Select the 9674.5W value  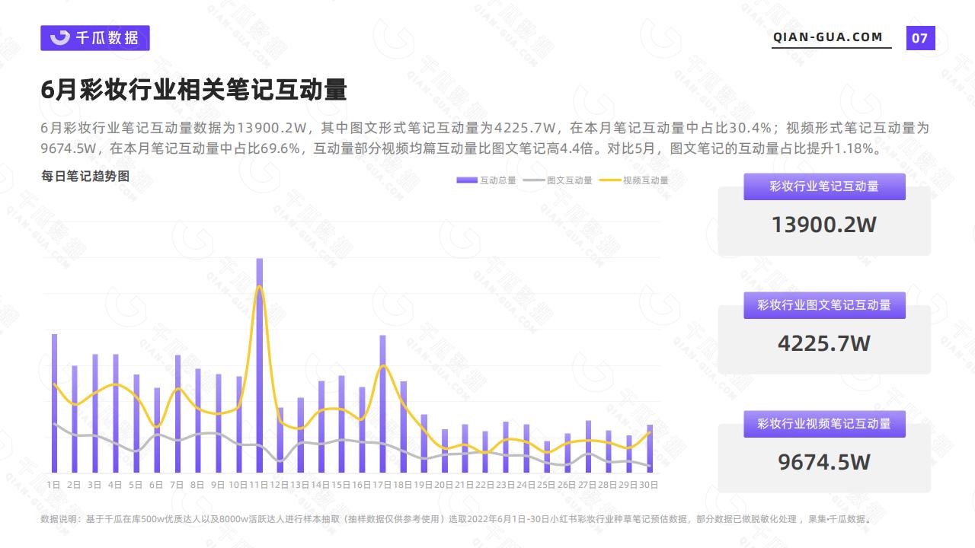pyautogui.click(x=824, y=463)
